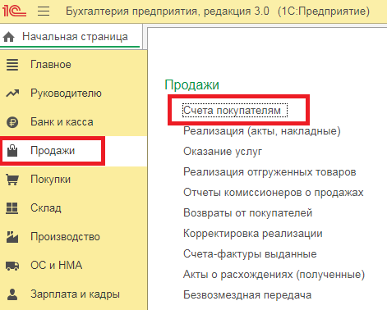Click the Главное list icon
The width and height of the screenshot is (387, 310).
(12, 65)
